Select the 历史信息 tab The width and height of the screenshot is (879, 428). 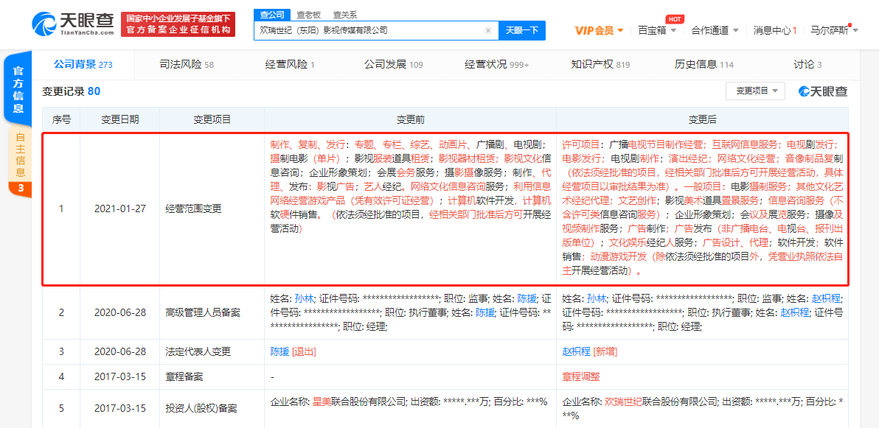click(704, 64)
